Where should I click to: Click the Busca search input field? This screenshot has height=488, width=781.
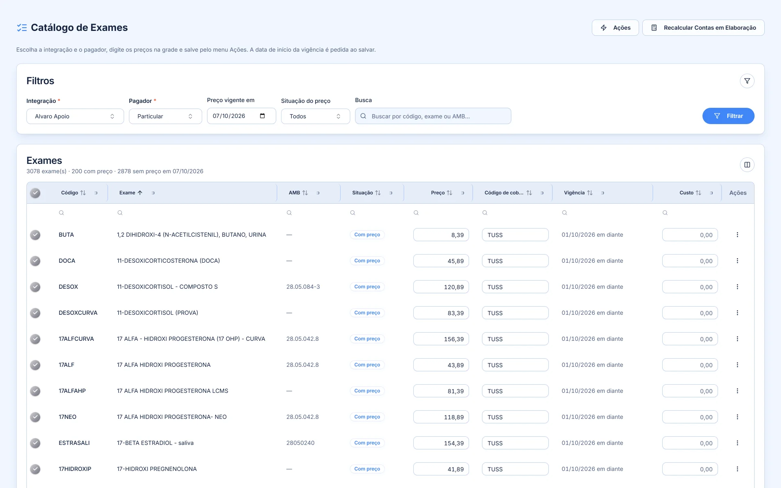(x=433, y=116)
